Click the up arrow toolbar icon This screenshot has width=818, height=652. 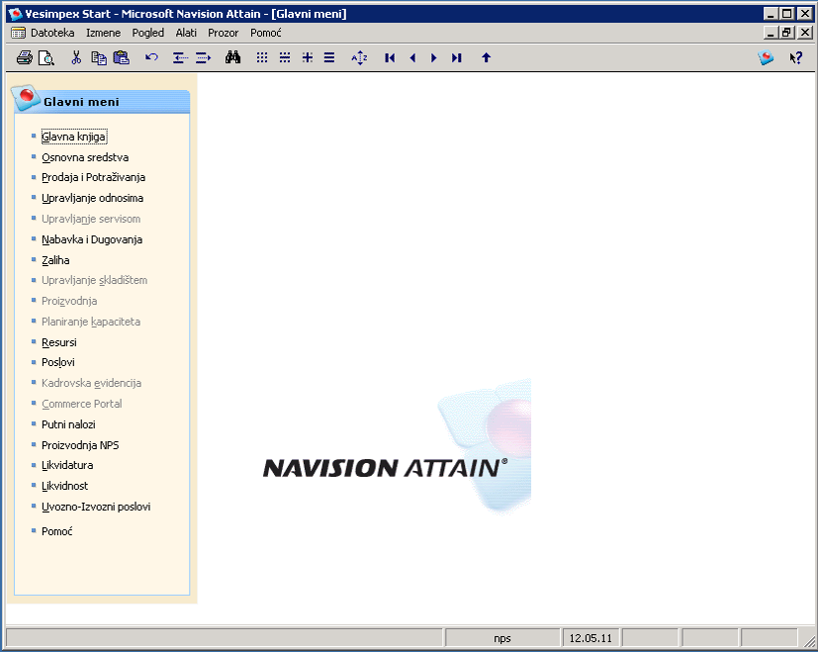point(487,57)
